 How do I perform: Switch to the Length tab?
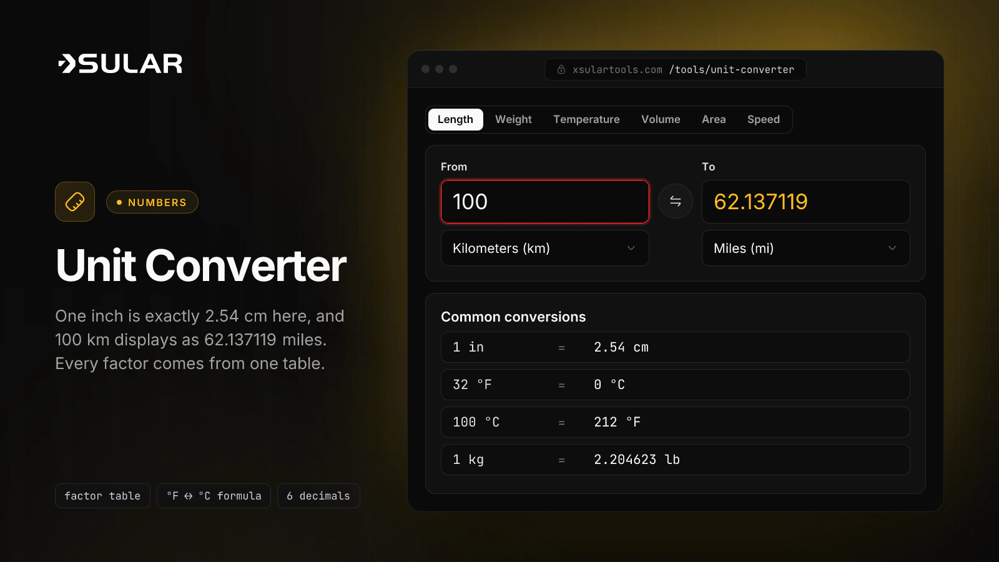455,119
